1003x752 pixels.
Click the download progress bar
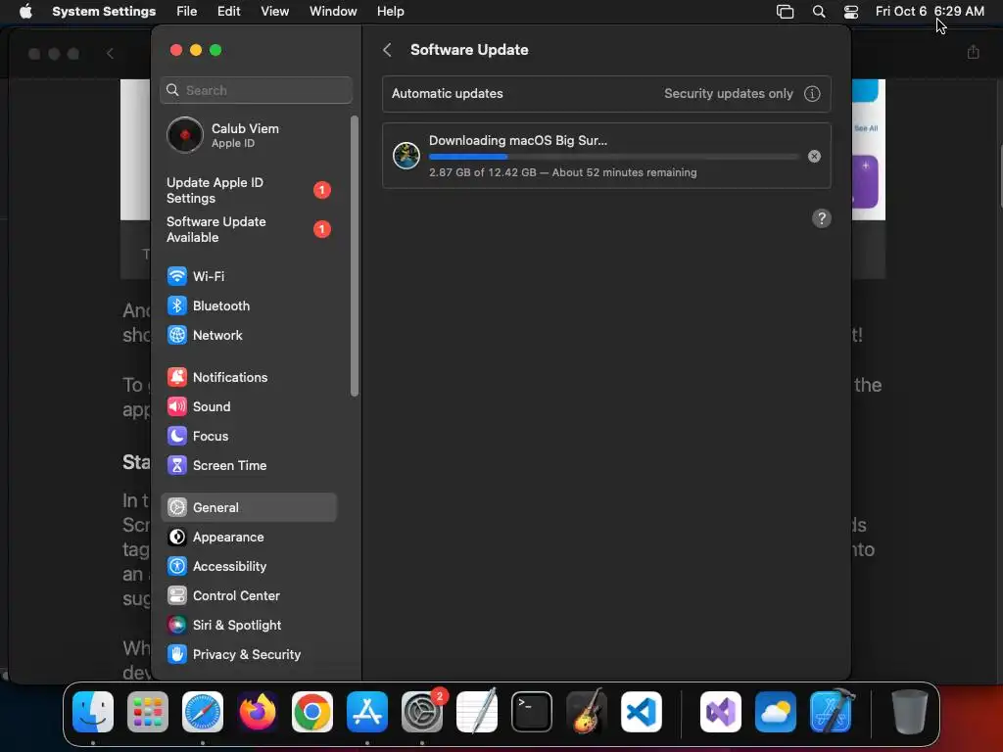click(x=613, y=157)
